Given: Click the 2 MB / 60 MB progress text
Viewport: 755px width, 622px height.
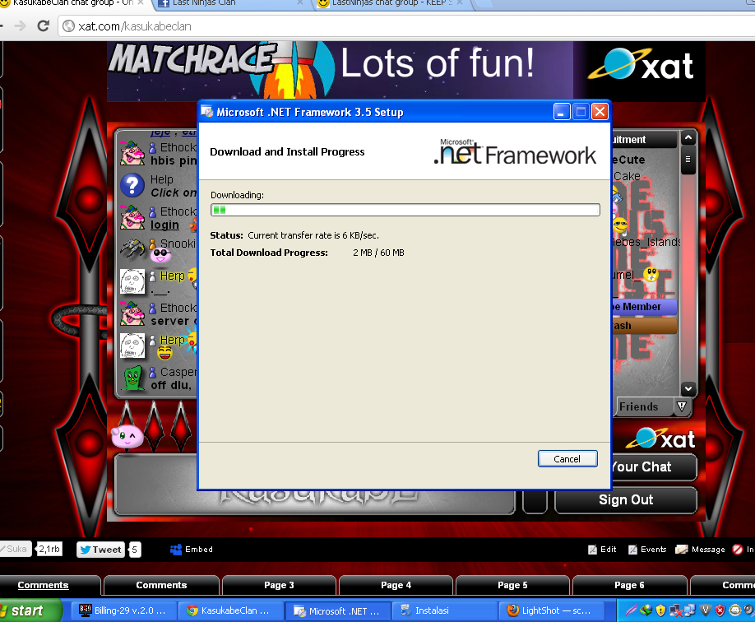Looking at the screenshot, I should [378, 253].
